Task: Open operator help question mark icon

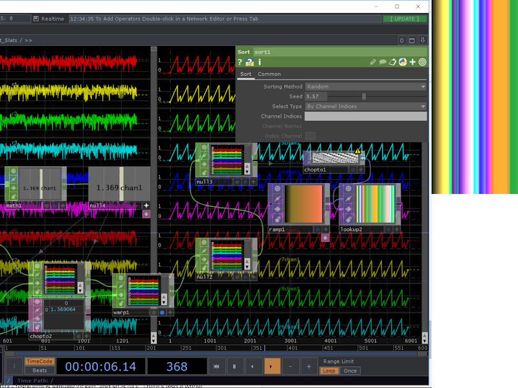Action: click(x=240, y=62)
